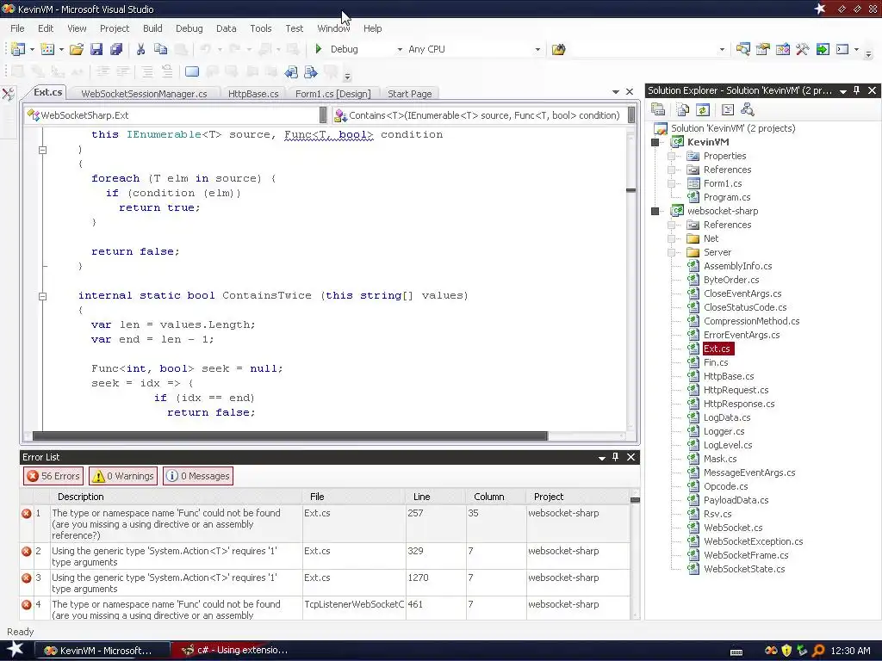Click the code editor horizontal scrollbar

(x=289, y=436)
